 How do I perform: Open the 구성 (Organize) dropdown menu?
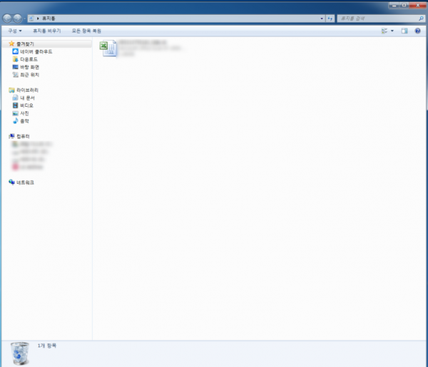click(14, 31)
